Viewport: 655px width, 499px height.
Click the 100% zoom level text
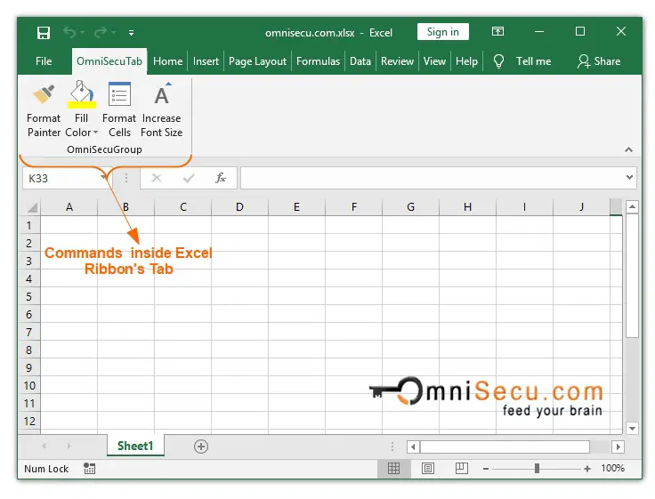[x=613, y=468]
